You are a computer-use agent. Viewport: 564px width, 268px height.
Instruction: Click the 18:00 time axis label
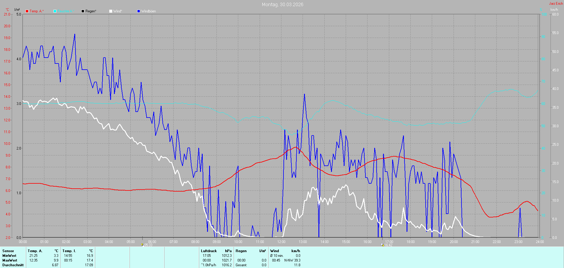coord(410,242)
